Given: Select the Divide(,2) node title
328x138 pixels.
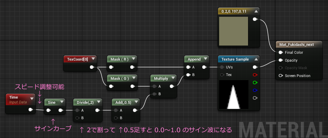Looking at the screenshot, I should [85, 102].
